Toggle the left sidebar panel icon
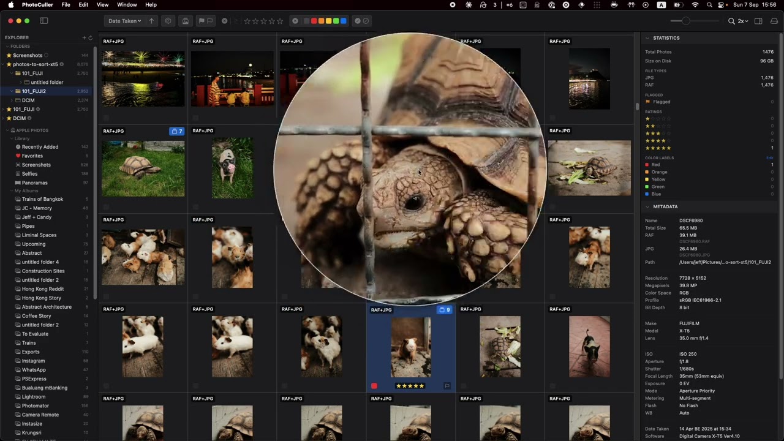 tap(44, 21)
